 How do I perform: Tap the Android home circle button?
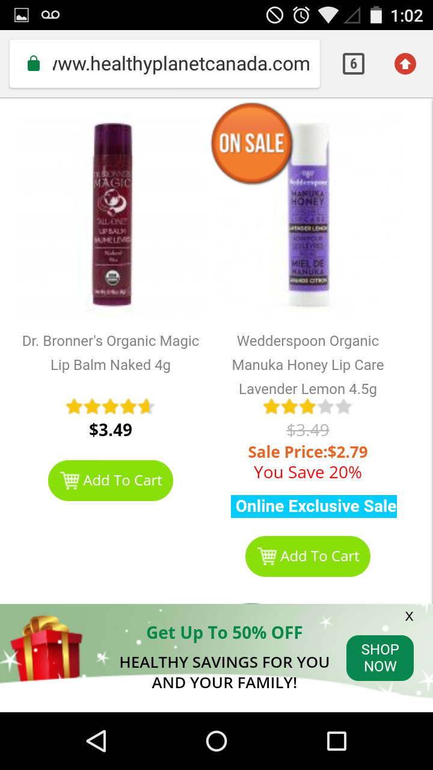pos(216,741)
